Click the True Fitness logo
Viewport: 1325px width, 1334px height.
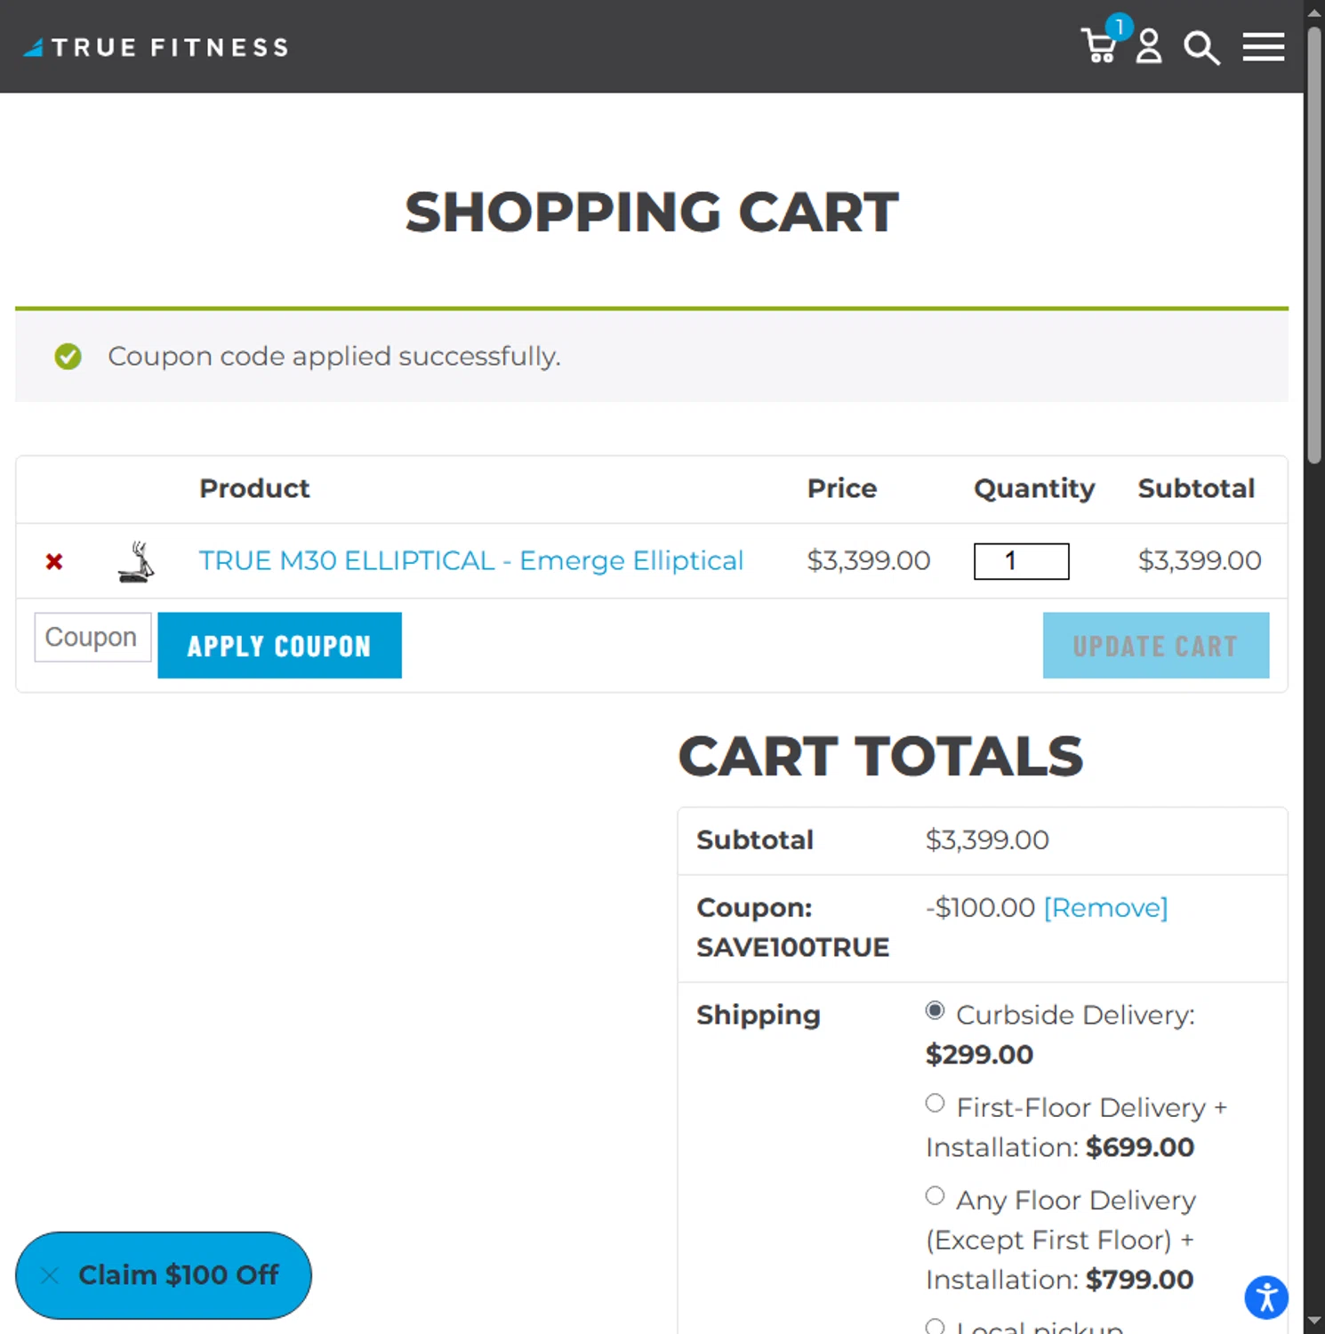(x=157, y=47)
